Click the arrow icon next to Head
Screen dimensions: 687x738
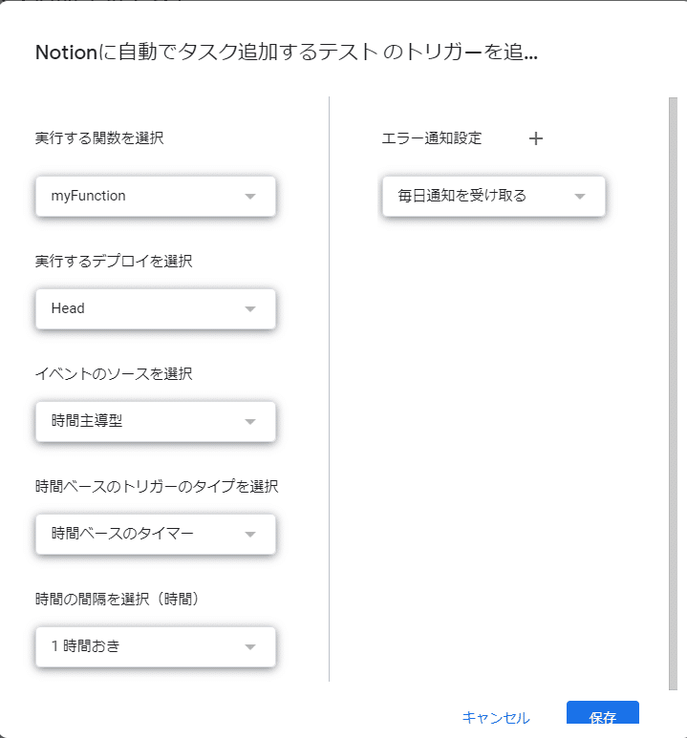250,309
